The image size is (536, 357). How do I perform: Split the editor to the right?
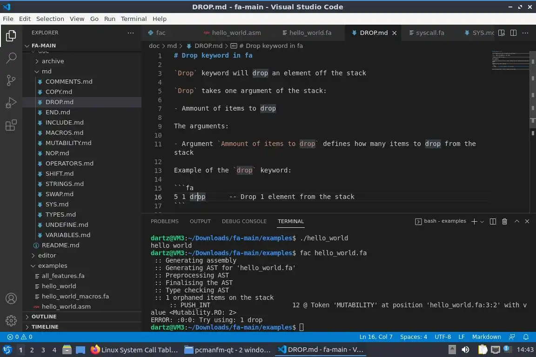tap(514, 33)
